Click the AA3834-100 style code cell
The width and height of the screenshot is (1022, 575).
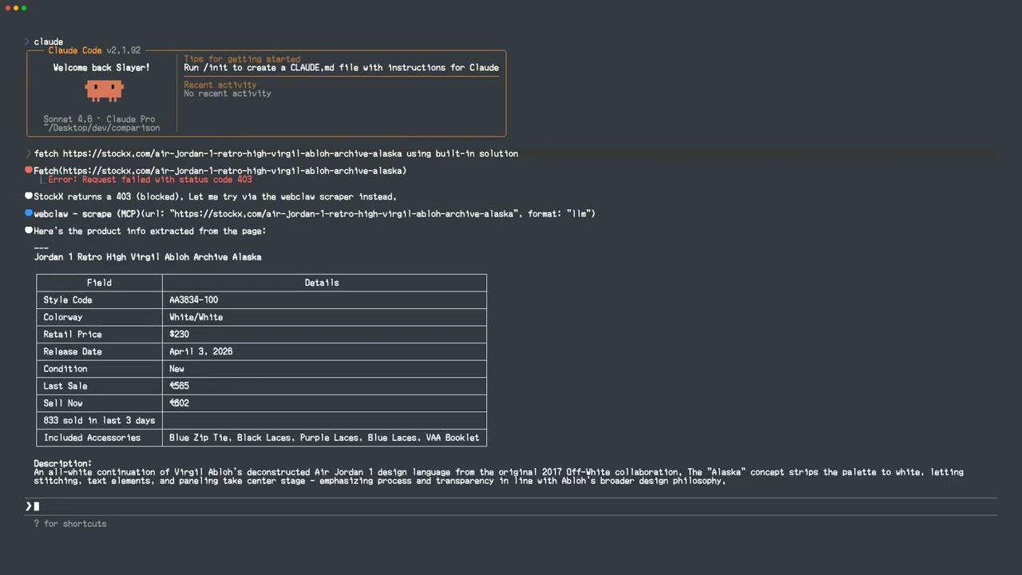pyautogui.click(x=193, y=300)
